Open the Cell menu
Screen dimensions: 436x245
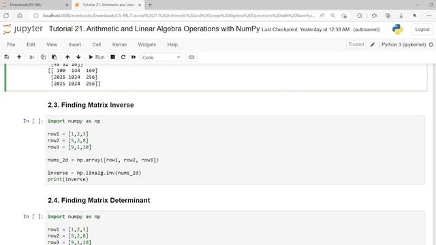(x=97, y=44)
